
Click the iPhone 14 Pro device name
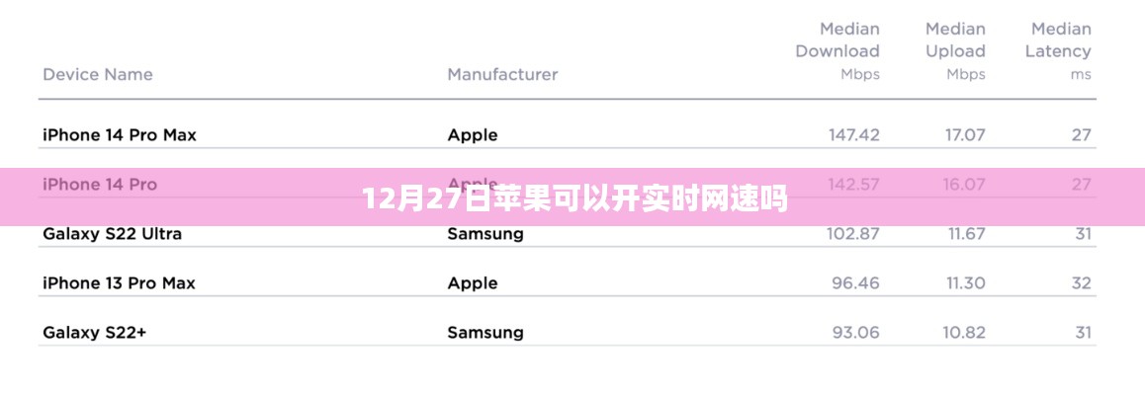(100, 185)
